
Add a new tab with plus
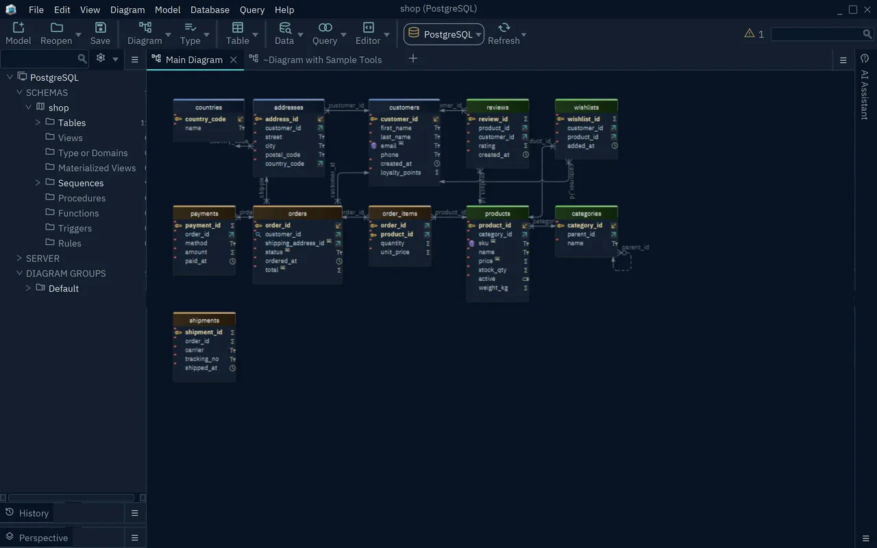tap(413, 59)
